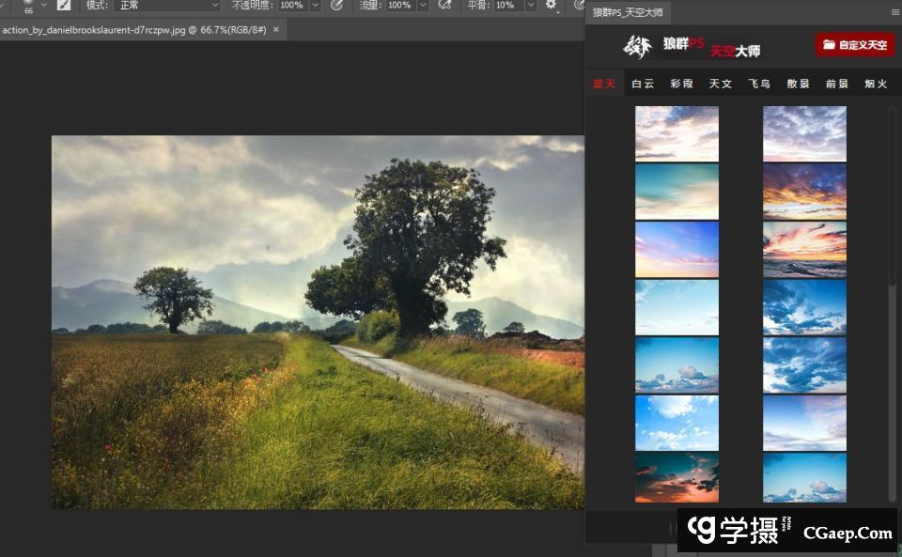Click the 自定义天空 custom sky button
902x557 pixels.
coord(855,45)
